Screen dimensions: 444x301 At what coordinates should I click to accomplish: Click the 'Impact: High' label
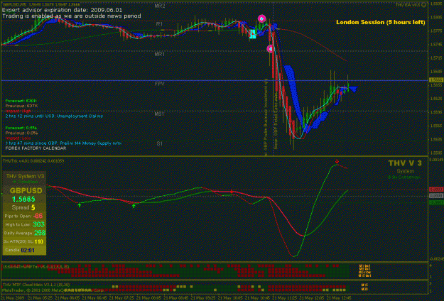point(18,111)
